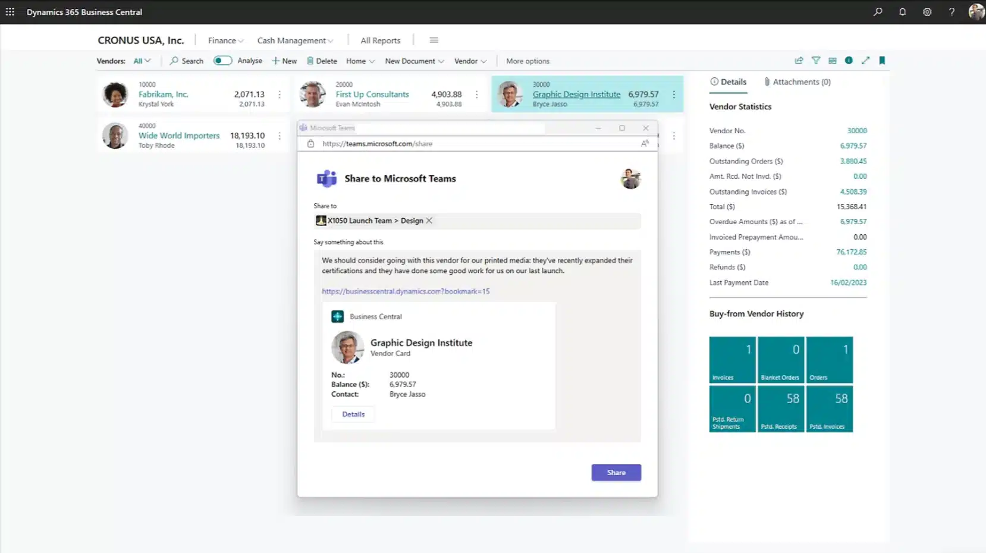
Task: Expand the Finance menu
Action: pyautogui.click(x=225, y=40)
